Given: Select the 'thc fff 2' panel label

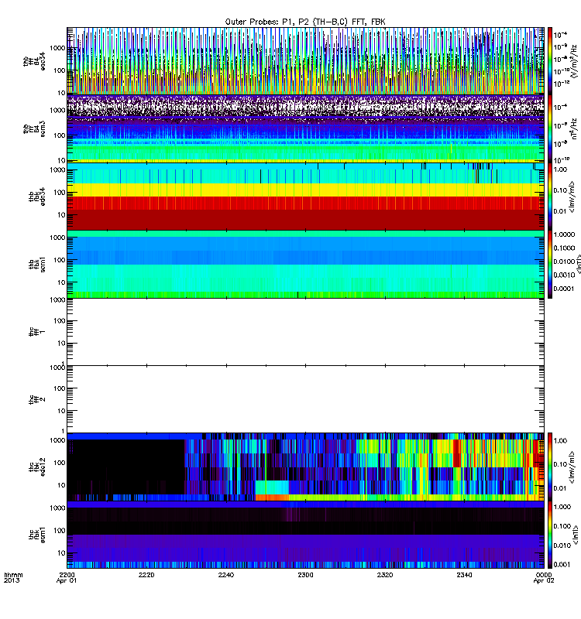Looking at the screenshot, I should click(37, 399).
